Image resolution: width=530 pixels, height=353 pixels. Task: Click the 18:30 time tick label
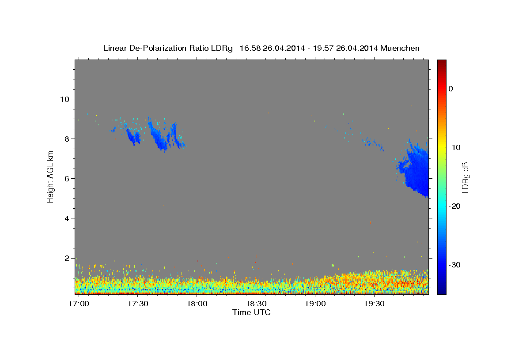pyautogui.click(x=256, y=304)
